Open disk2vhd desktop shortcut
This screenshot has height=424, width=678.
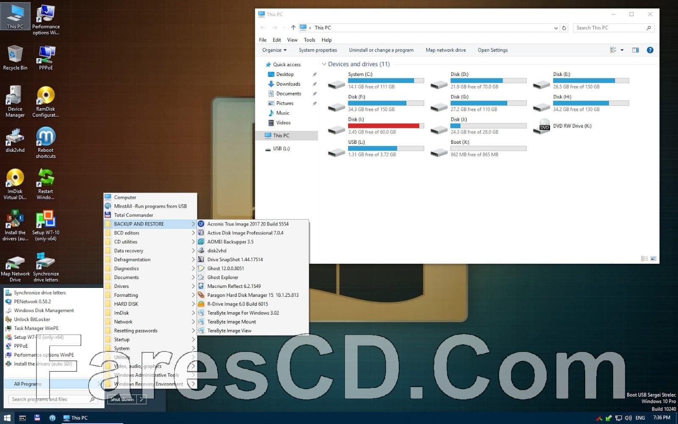pos(15,140)
